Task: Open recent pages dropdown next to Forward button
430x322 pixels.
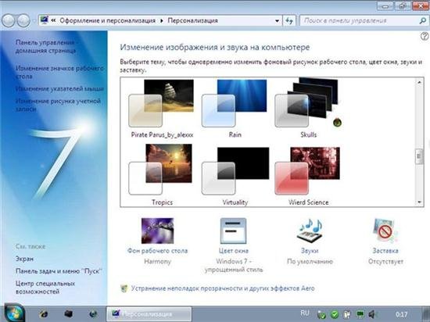Action: [34, 20]
